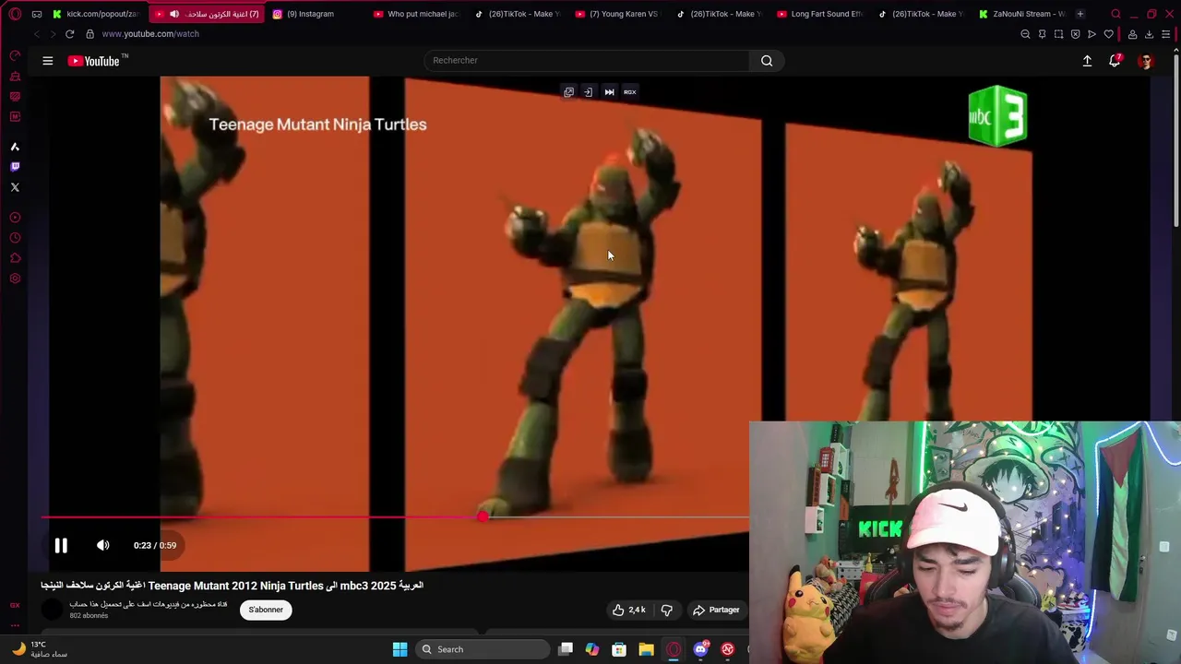Screen dimensions: 1181x664
Task: Reload the current page
Action: [x=69, y=34]
